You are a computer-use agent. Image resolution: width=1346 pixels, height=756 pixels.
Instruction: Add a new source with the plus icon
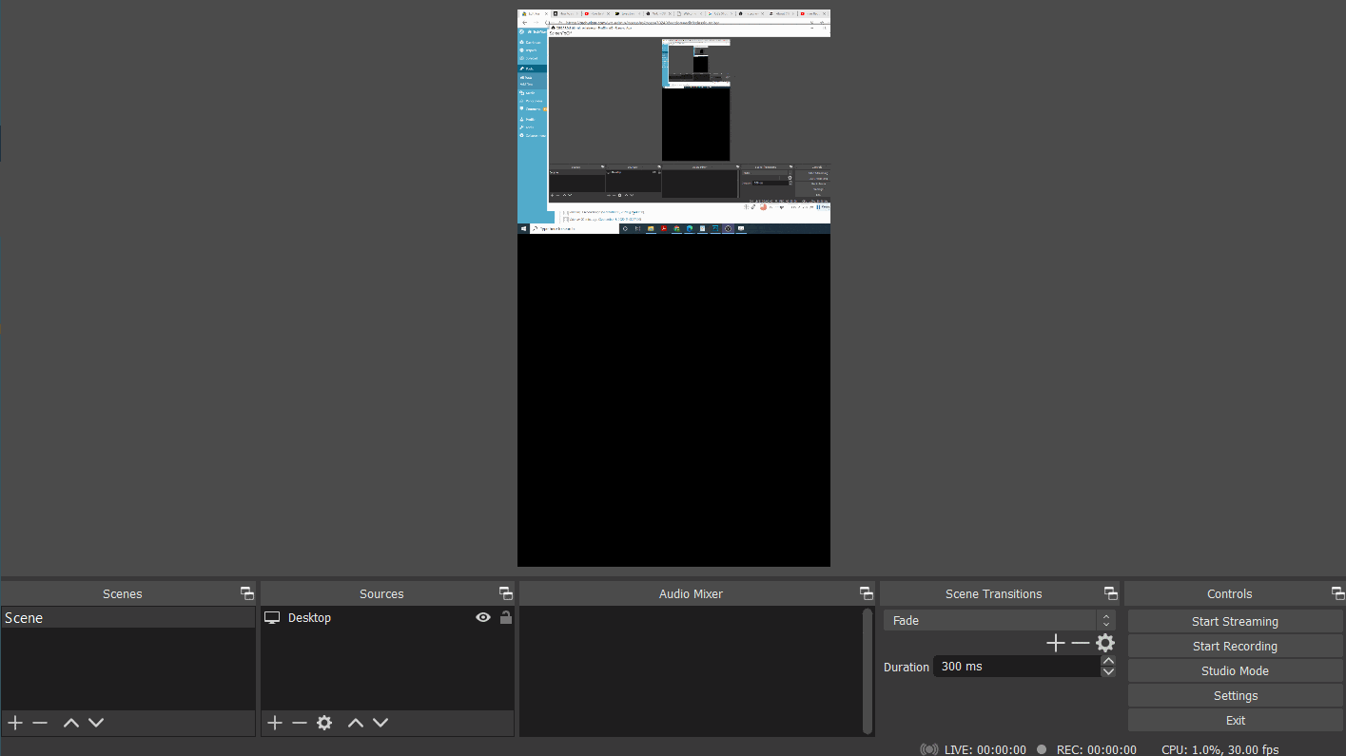[275, 723]
